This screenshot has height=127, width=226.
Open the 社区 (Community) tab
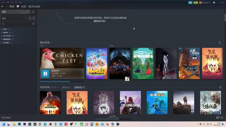(x=24, y=6)
